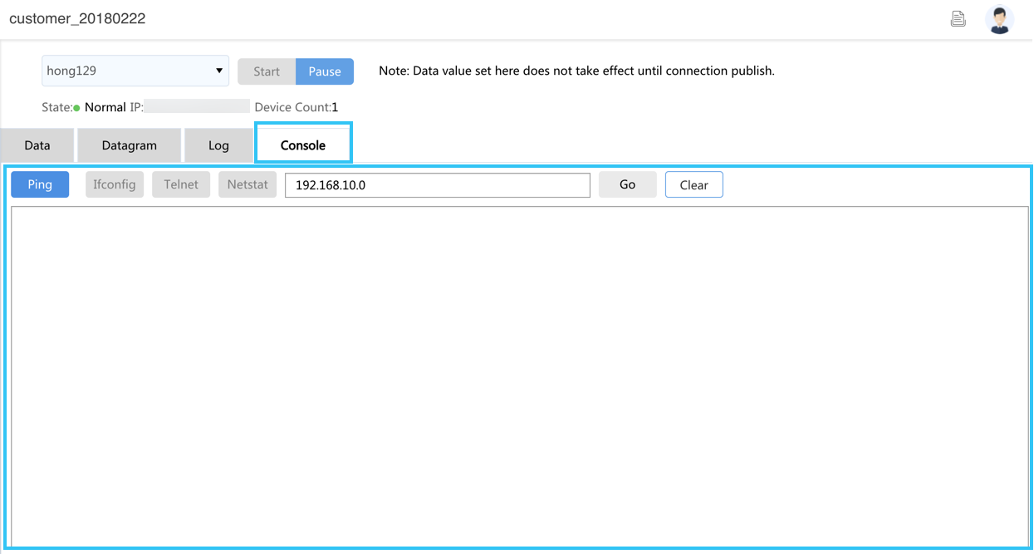Click the Note about connection publish
Image resolution: width=1034 pixels, height=554 pixels.
coord(576,71)
